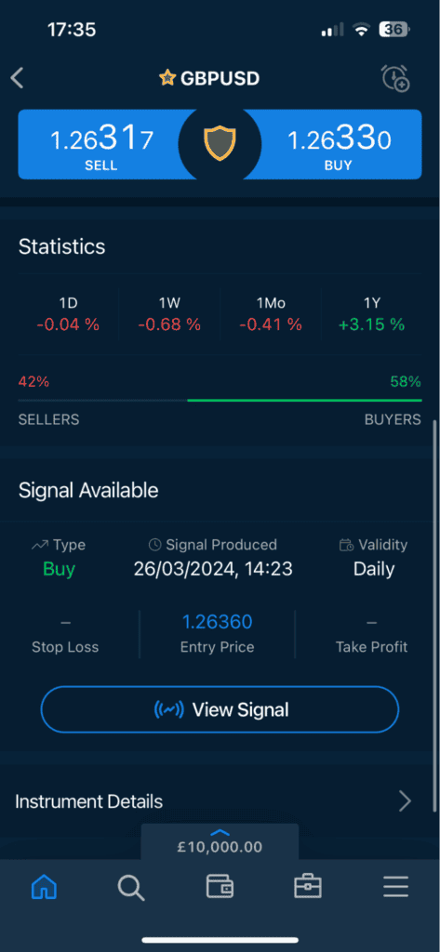
Task: Tap the back arrow icon
Action: (17, 78)
